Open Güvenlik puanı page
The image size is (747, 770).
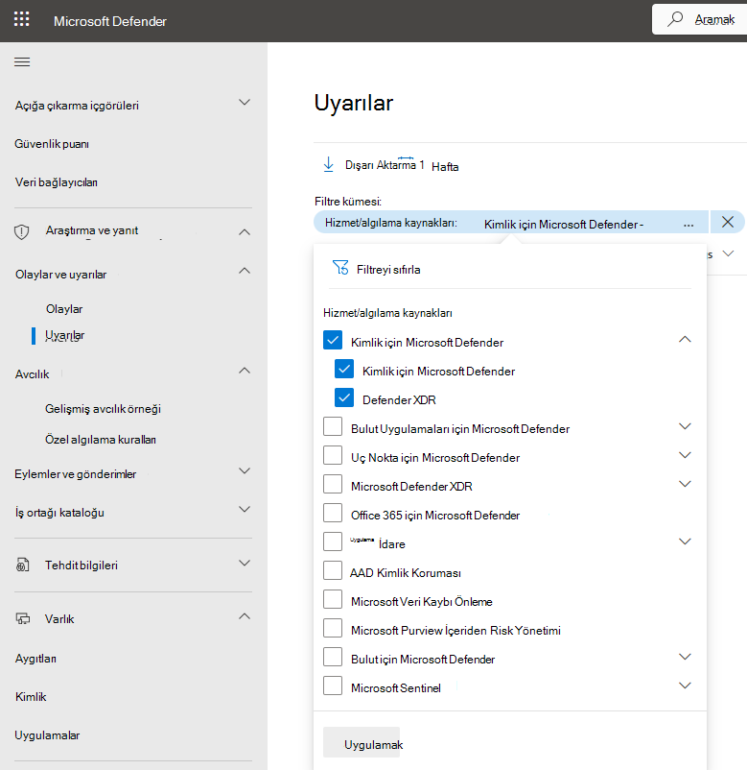(52, 144)
